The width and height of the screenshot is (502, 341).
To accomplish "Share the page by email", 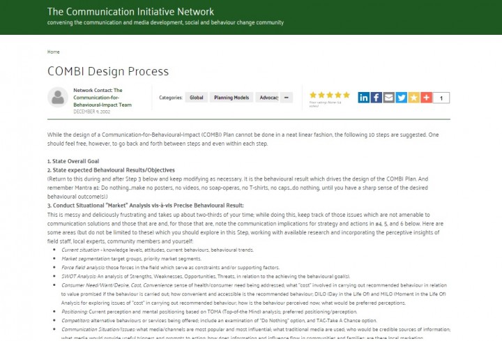I will (x=389, y=98).
